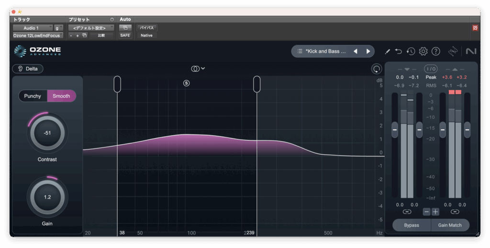Open the preset list browser icon
This screenshot has height=248, width=490.
coord(300,51)
